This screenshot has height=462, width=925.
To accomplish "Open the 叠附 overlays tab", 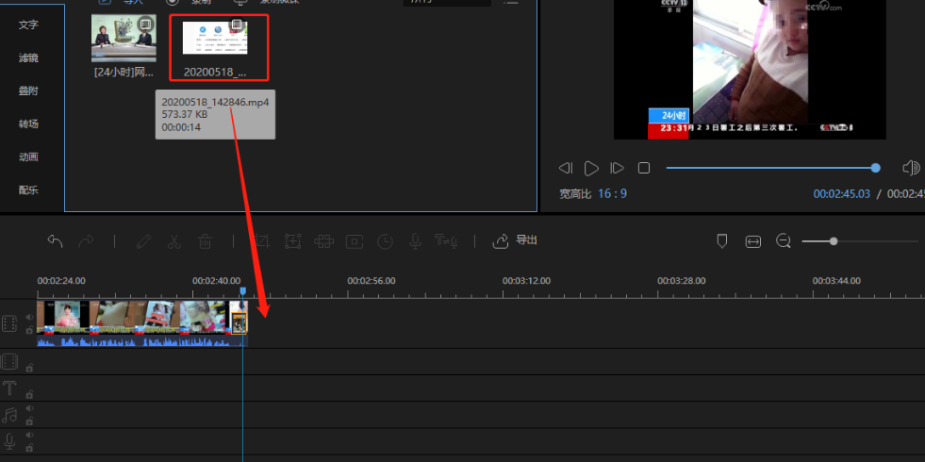I will coord(28,91).
